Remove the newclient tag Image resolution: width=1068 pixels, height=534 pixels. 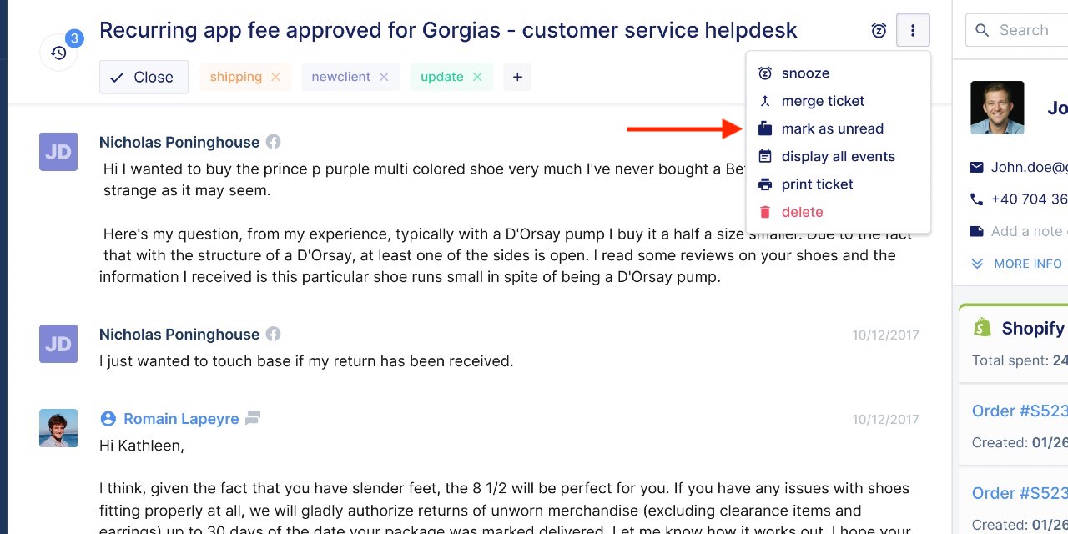coord(384,77)
